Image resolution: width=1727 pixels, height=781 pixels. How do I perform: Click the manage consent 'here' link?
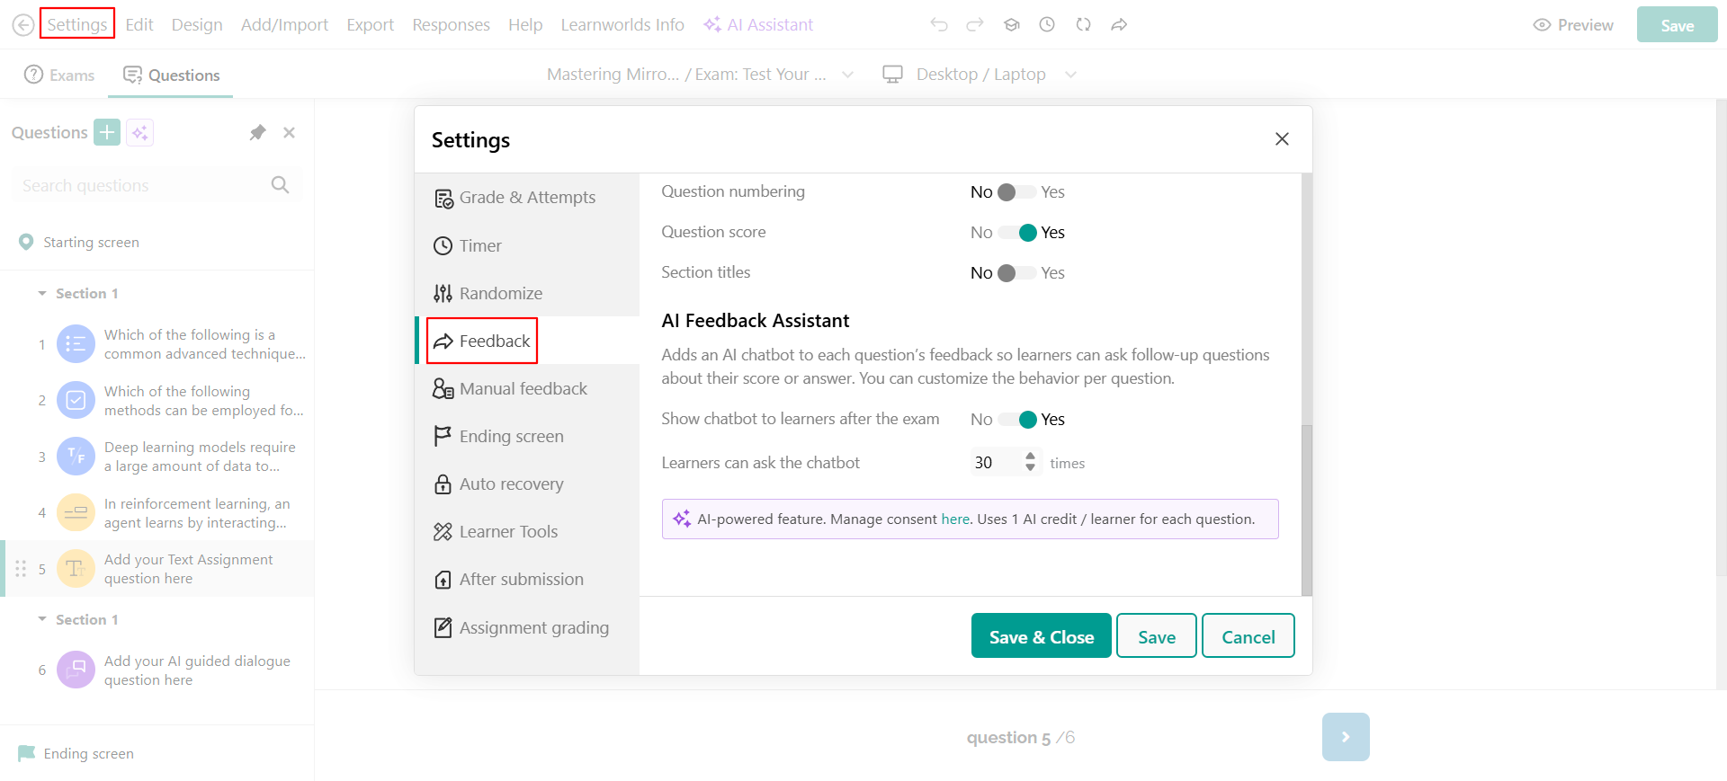click(x=955, y=519)
